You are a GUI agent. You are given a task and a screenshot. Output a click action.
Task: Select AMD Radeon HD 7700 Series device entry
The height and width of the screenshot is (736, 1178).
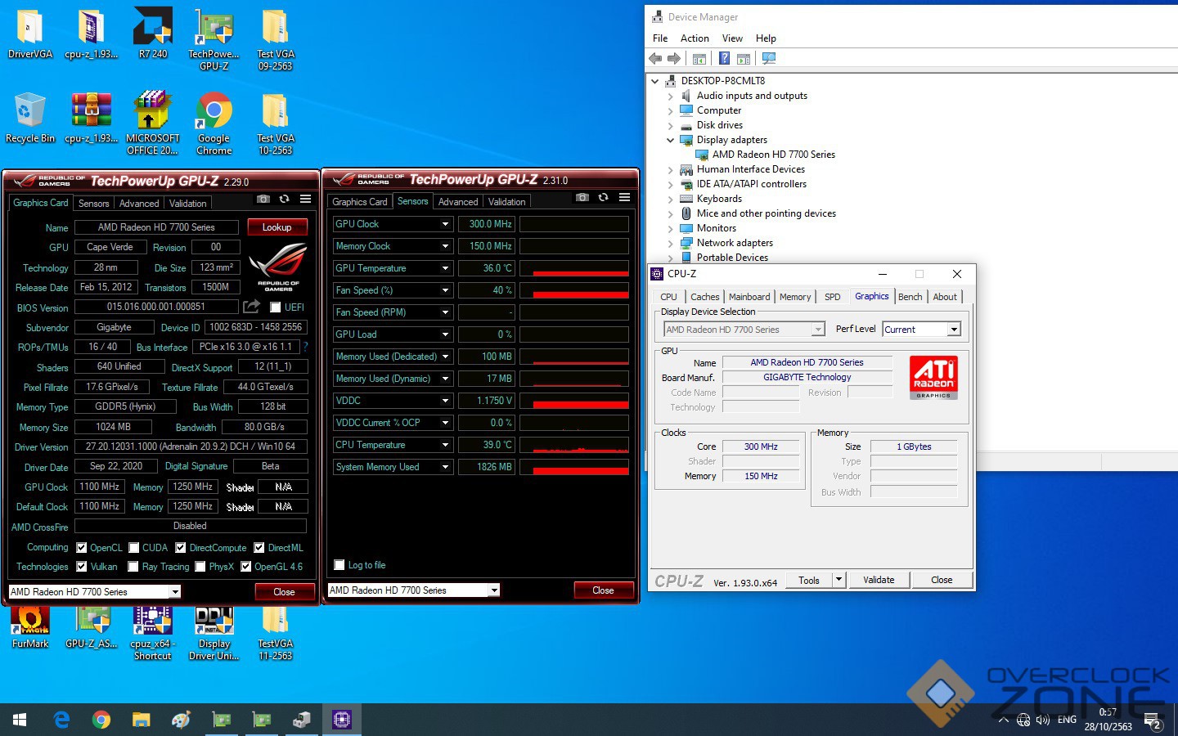[x=773, y=155]
